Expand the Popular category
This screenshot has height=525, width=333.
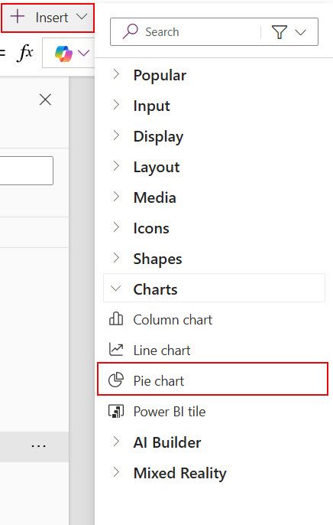click(214, 75)
